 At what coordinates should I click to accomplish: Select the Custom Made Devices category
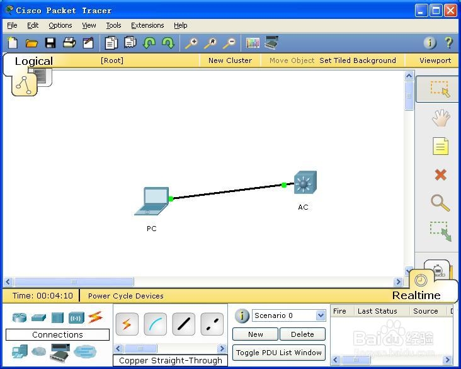click(60, 353)
